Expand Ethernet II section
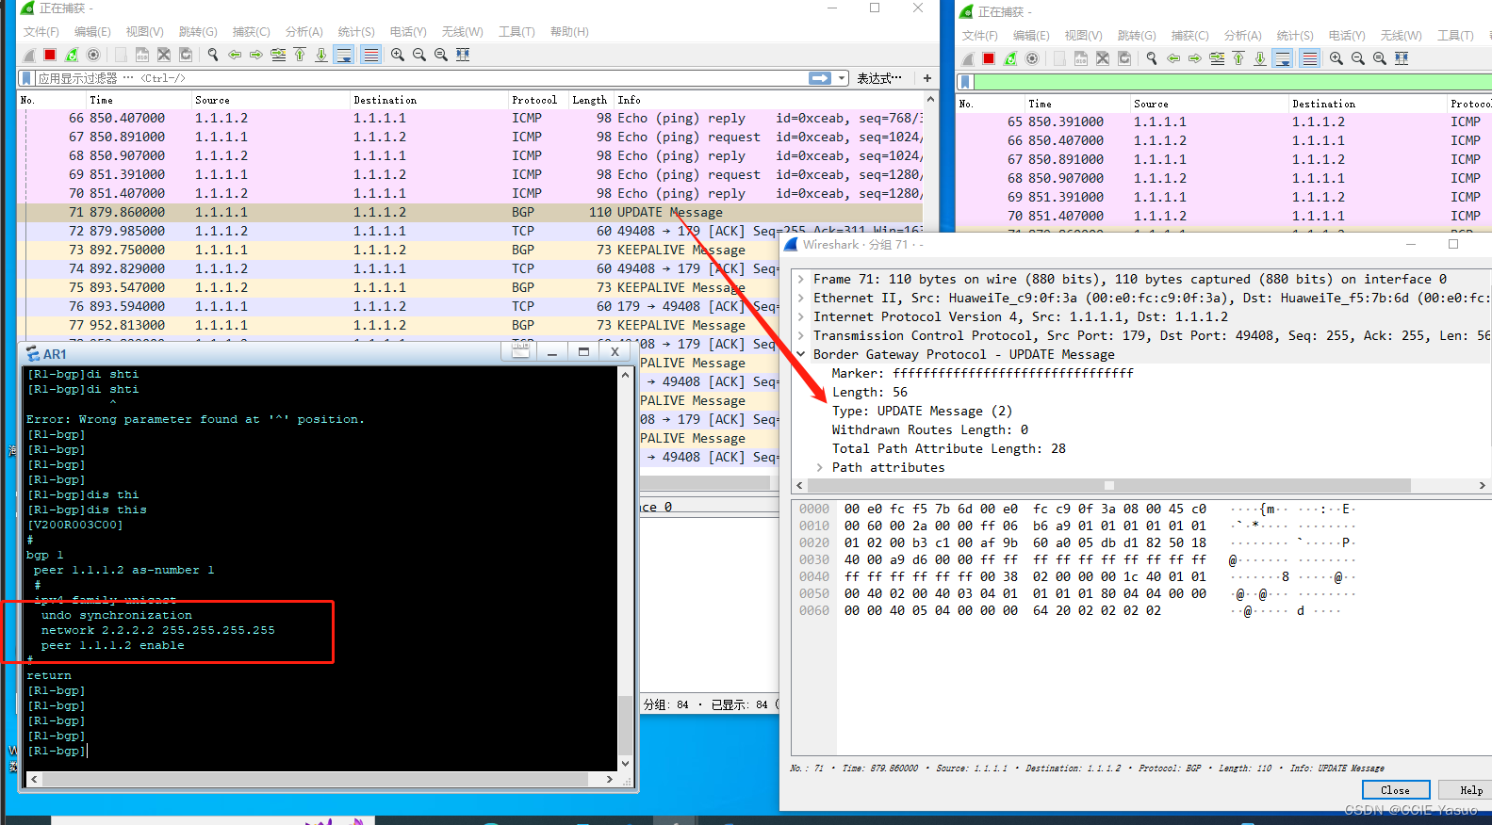Viewport: 1492px width, 825px height. [801, 299]
